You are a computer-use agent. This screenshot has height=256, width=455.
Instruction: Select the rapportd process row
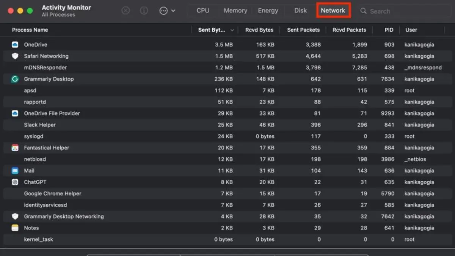click(227, 102)
